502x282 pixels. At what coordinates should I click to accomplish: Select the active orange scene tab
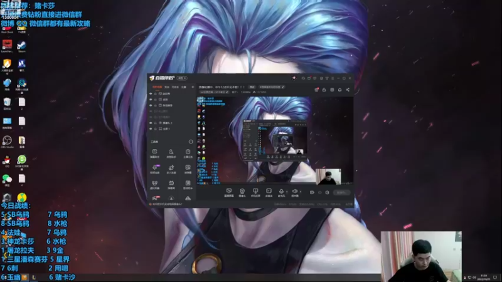[157, 87]
